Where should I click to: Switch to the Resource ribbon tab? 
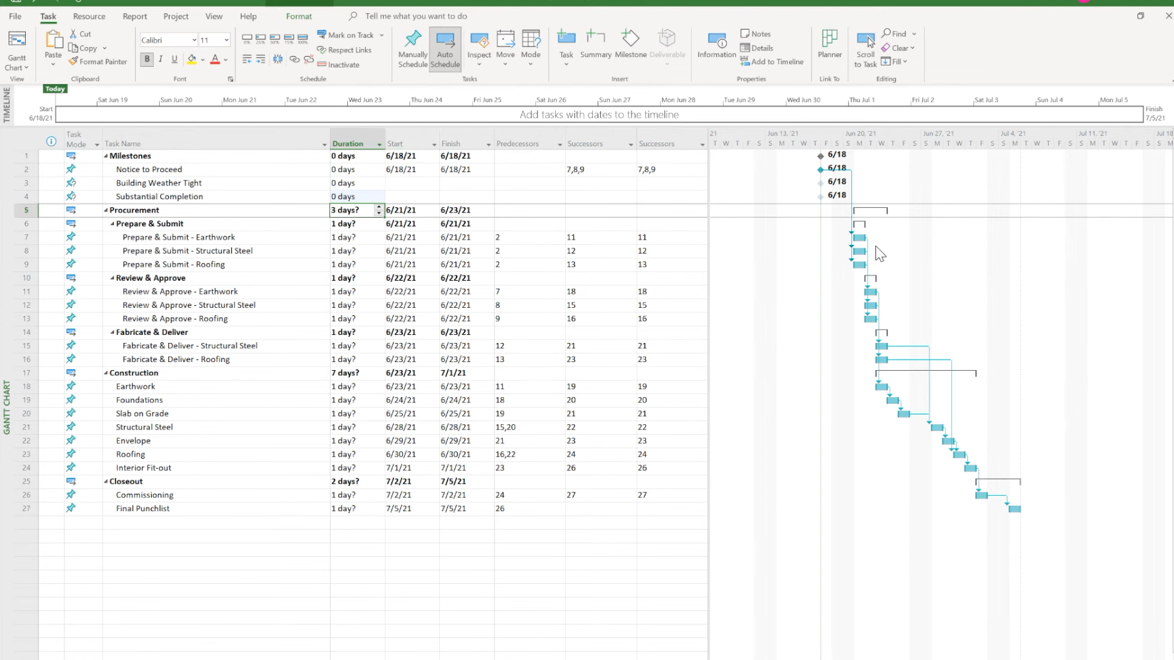click(89, 17)
